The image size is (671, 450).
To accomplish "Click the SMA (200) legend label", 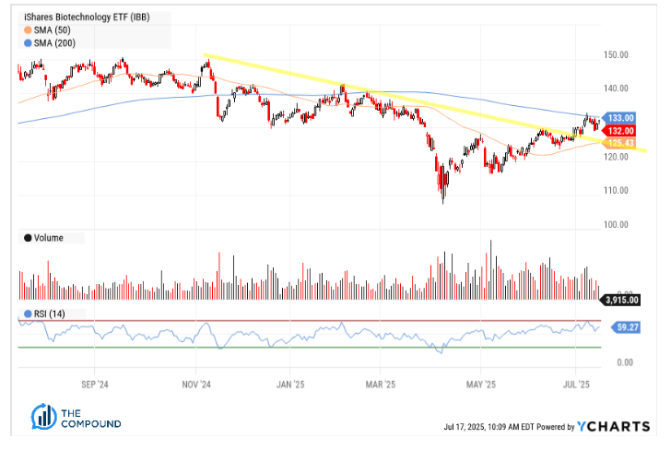I will pos(54,43).
